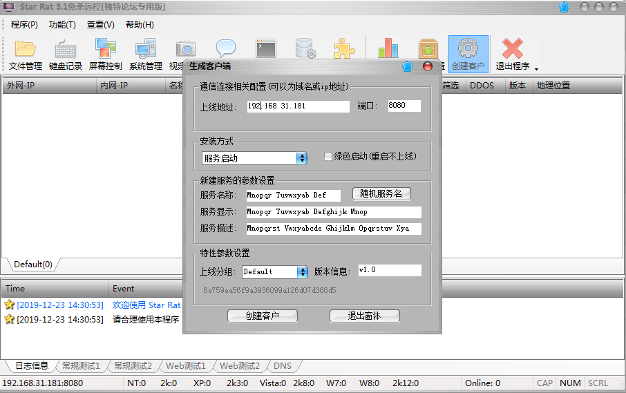626x393 pixels.
Task: Open the 屏幕控制 screen control tool
Action: 106,55
